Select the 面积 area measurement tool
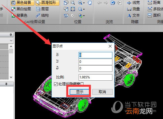 pos(154,16)
